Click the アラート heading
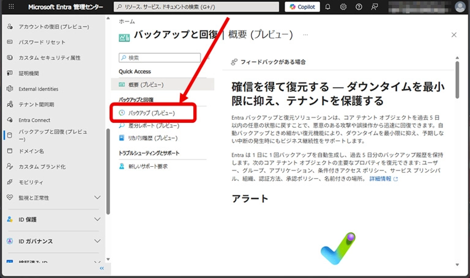The image size is (470, 278). click(250, 199)
